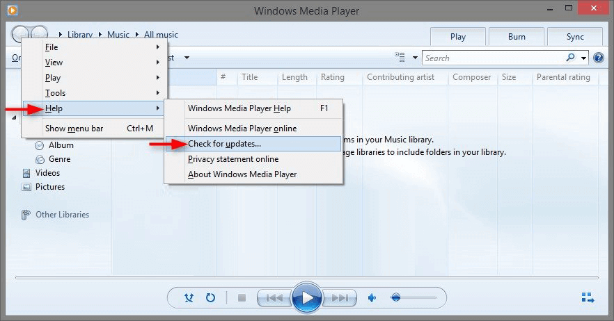
Task: Open the Burn tab
Action: 517,37
